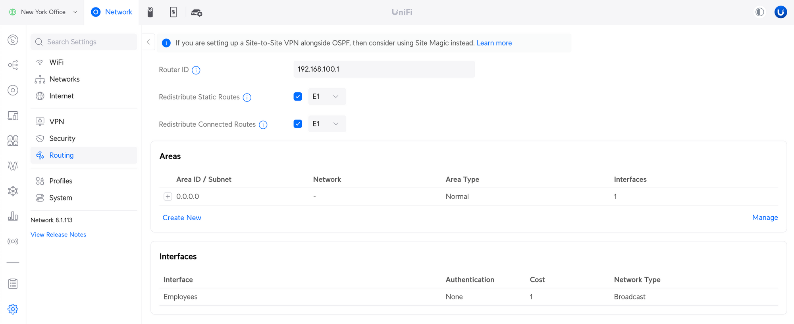Open the Connected Routes E1 metric dropdown

tap(327, 124)
